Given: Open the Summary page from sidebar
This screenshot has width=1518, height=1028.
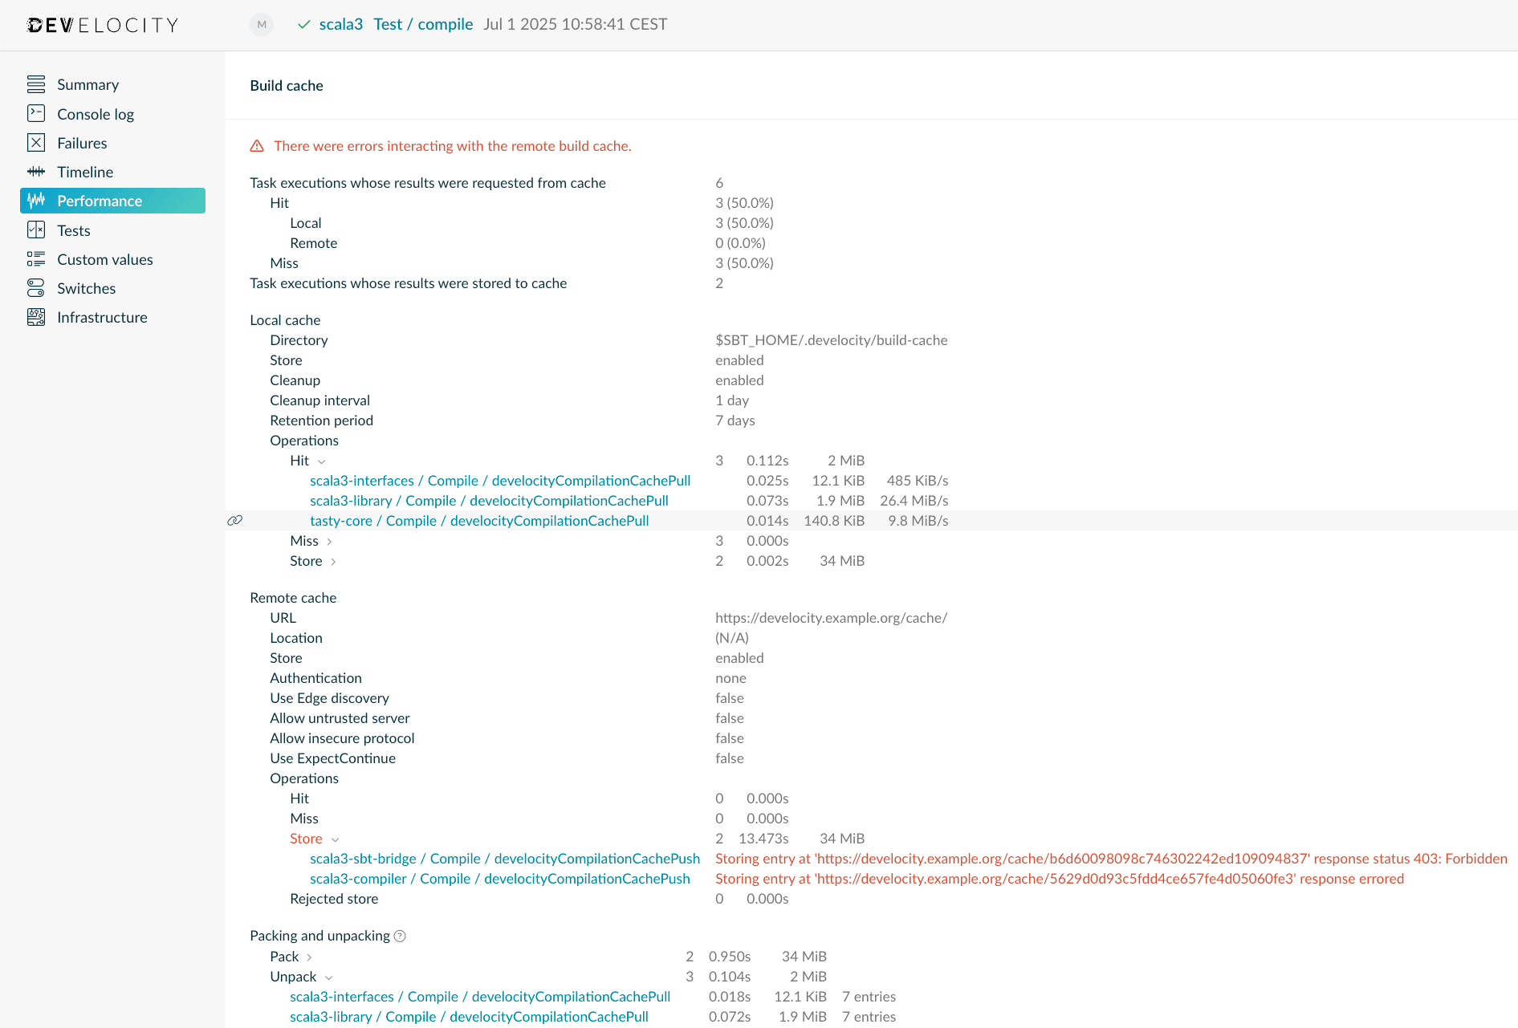Looking at the screenshot, I should pyautogui.click(x=87, y=84).
